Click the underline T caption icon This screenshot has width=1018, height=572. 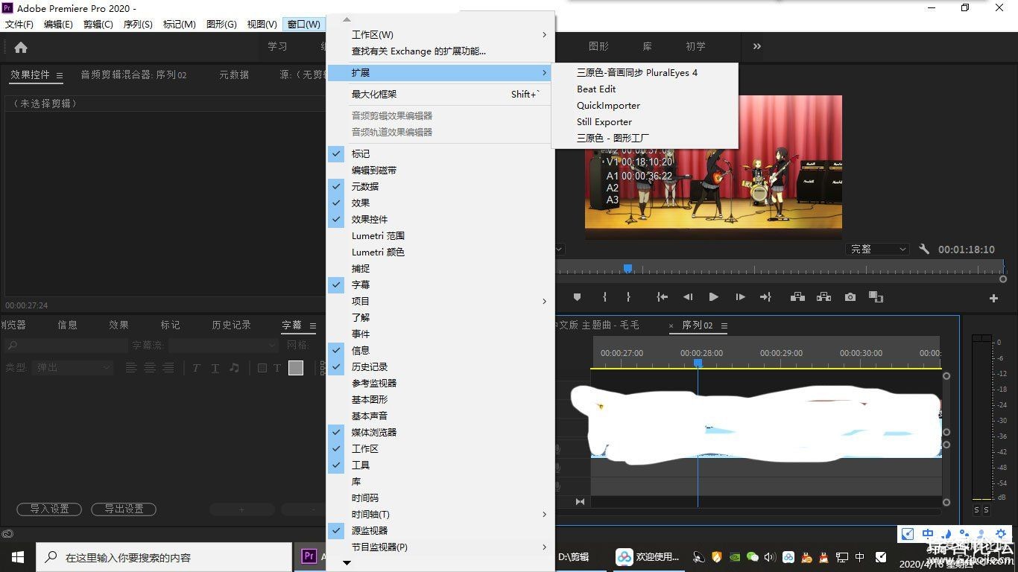pos(215,368)
